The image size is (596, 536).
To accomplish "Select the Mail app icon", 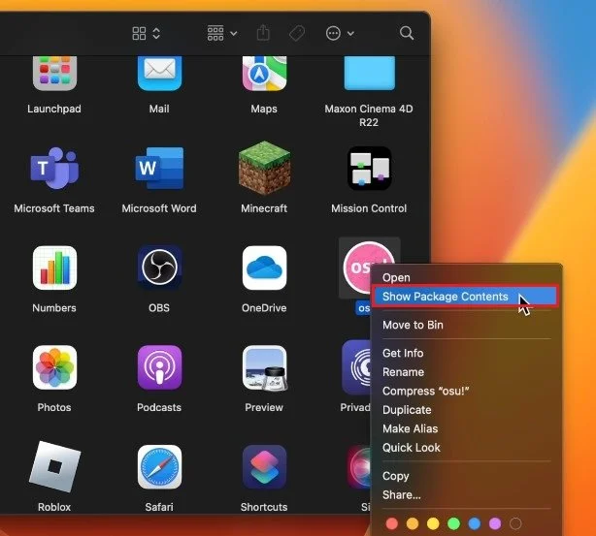I will pyautogui.click(x=159, y=74).
